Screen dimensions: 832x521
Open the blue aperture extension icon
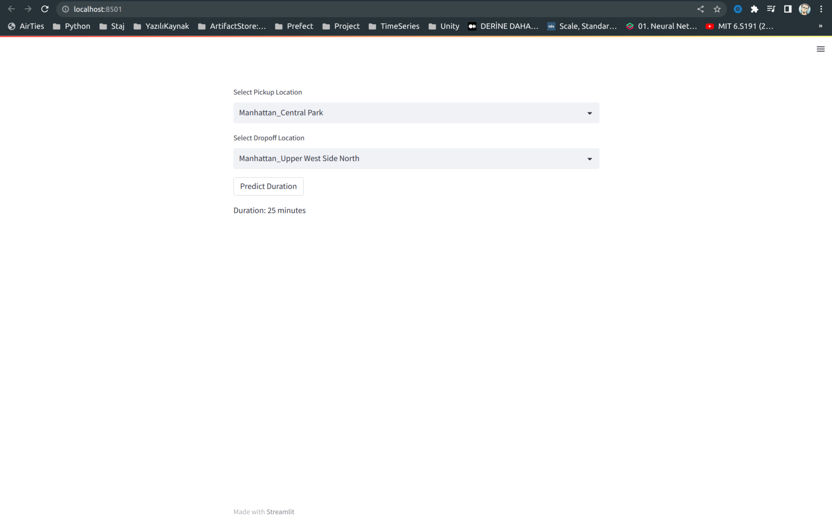[738, 9]
